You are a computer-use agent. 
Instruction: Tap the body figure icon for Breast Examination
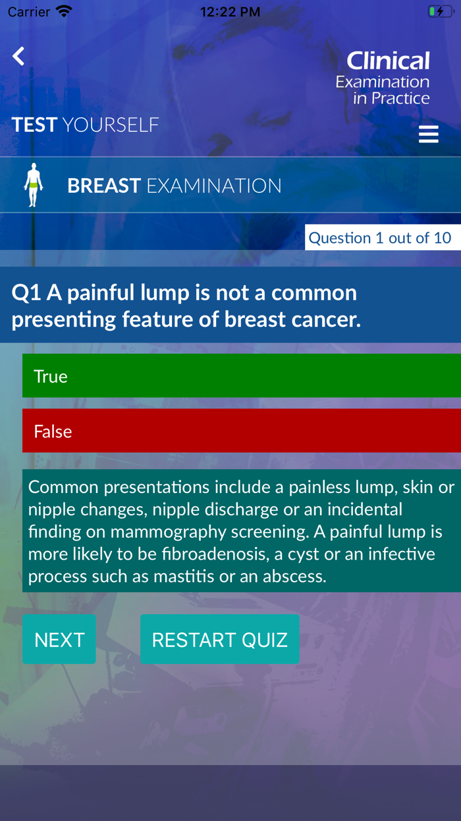click(x=33, y=185)
